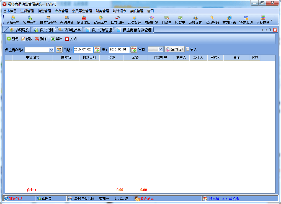Open 会员零售管理 menu
The image size is (281, 204).
coord(82,11)
